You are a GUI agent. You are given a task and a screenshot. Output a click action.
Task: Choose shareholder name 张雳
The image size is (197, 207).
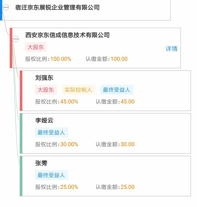coord(41,163)
